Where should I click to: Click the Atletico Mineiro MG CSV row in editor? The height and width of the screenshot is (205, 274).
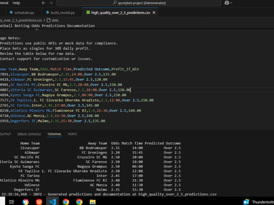(70, 110)
